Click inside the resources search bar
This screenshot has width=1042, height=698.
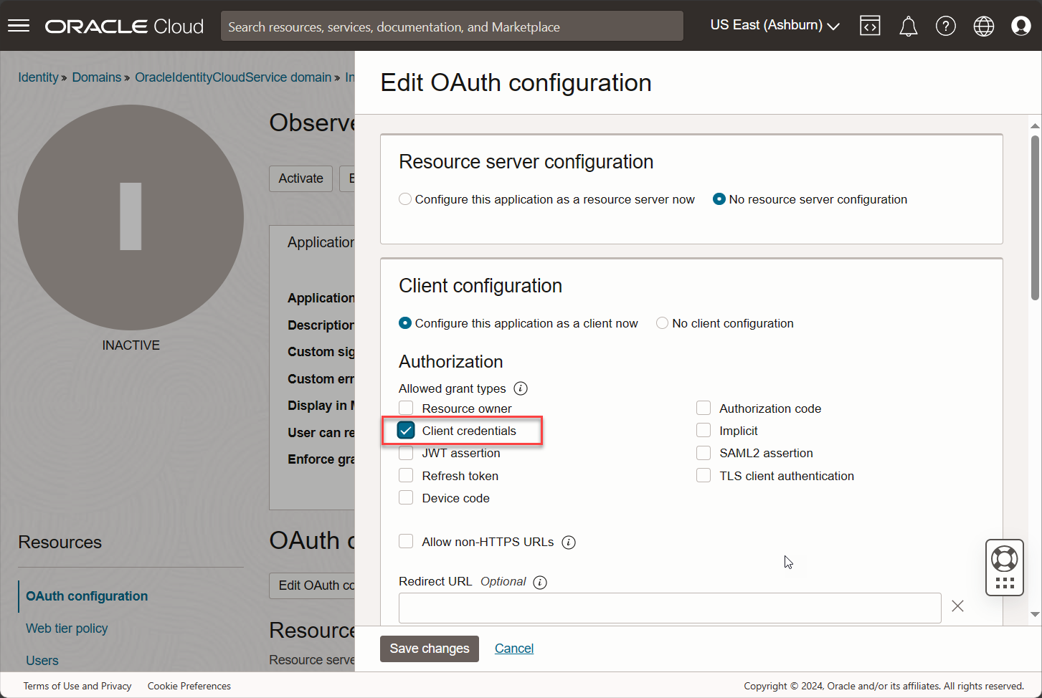point(452,26)
